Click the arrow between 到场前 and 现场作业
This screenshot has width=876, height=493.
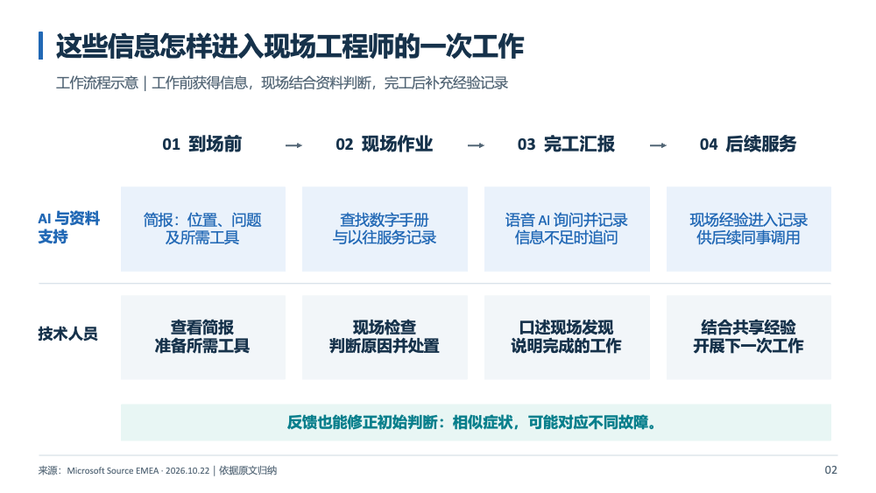(x=293, y=145)
